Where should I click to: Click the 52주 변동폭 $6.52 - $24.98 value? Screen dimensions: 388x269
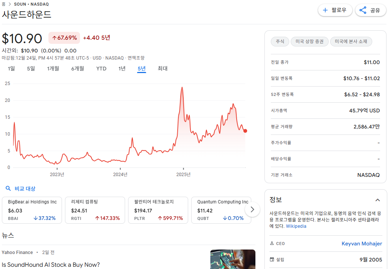pyautogui.click(x=362, y=94)
